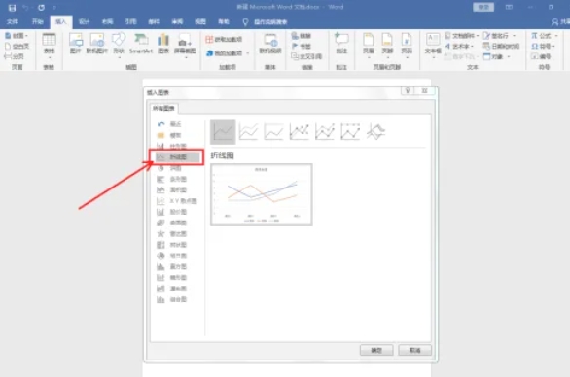Select 折线图 (Line) in chart type list
This screenshot has height=377, width=570.
177,156
